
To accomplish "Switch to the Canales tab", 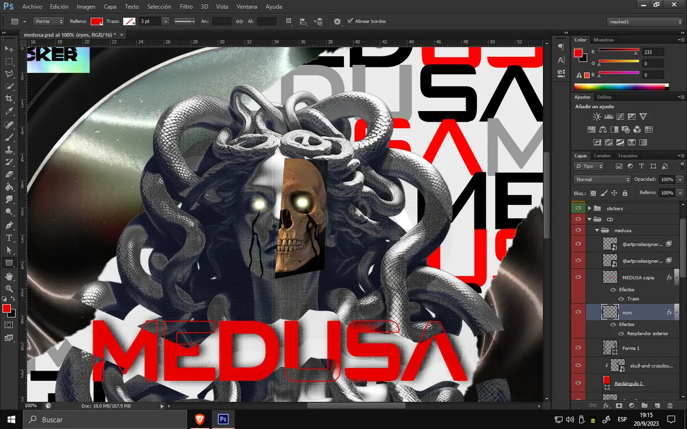I will point(602,156).
